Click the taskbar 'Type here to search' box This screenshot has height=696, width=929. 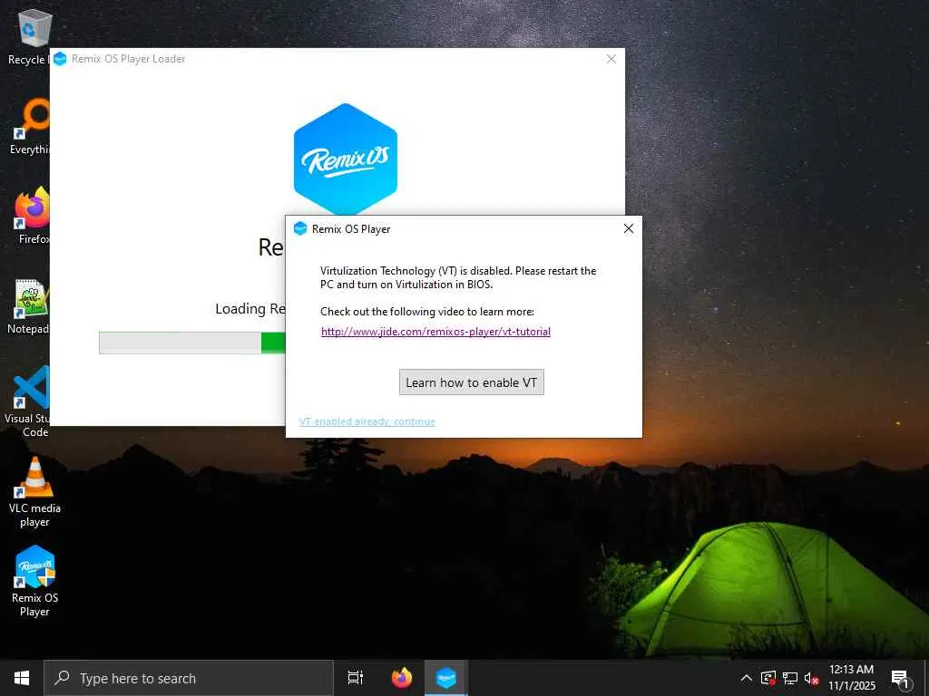point(189,678)
